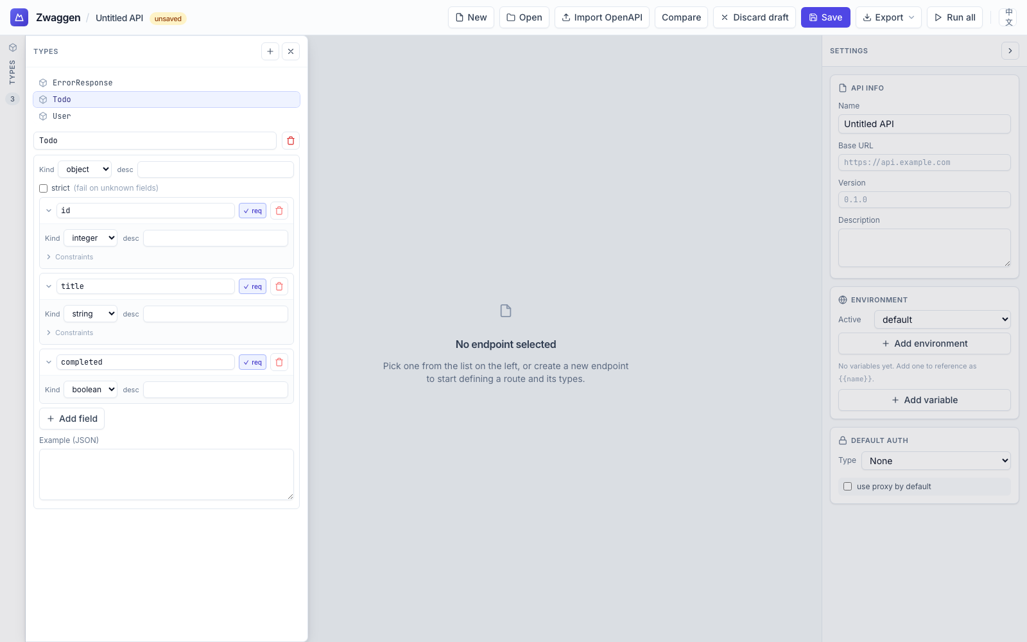The height and width of the screenshot is (642, 1027).
Task: Enable the strict fail-on-unknown-fields checkbox
Action: (x=43, y=188)
